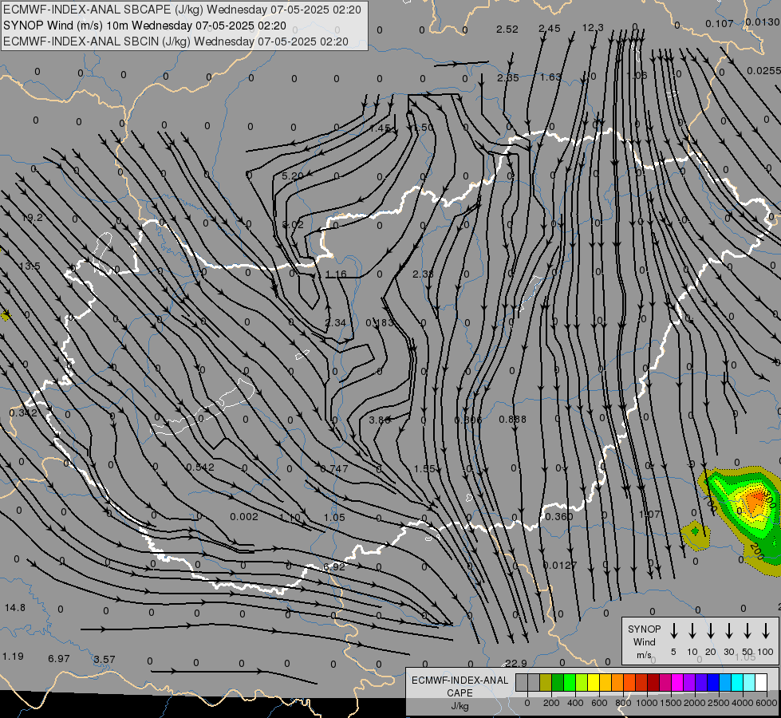Click the 6000 tick on CAPE scale
The width and height of the screenshot is (781, 718).
click(x=766, y=703)
